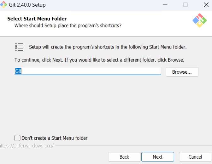Enable the Don't create a Start Menu folder checkbox
The height and width of the screenshot is (164, 212).
click(x=17, y=138)
